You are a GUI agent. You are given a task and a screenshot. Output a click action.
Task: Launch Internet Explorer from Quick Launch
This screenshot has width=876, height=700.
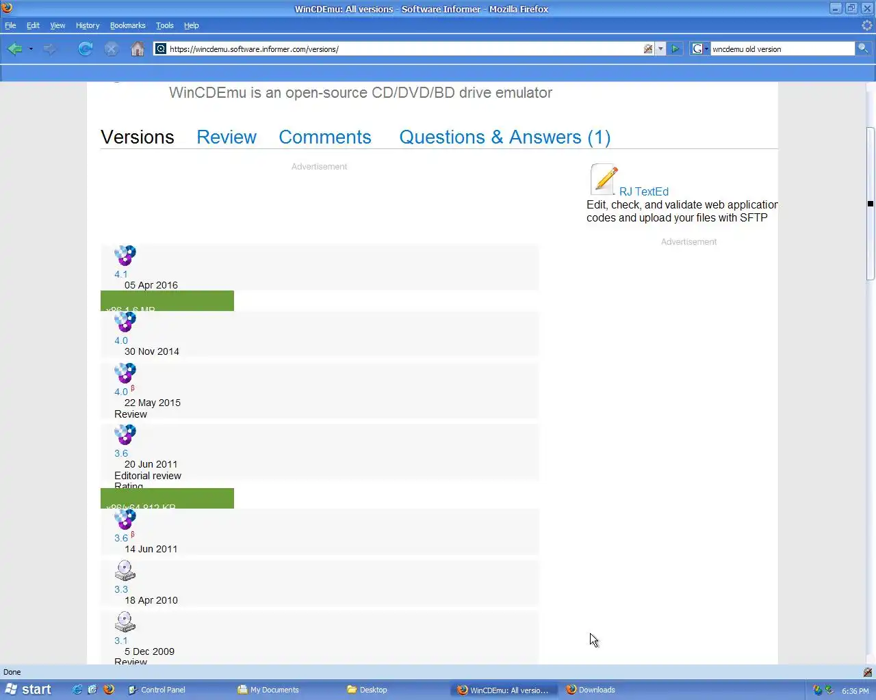[x=77, y=690]
